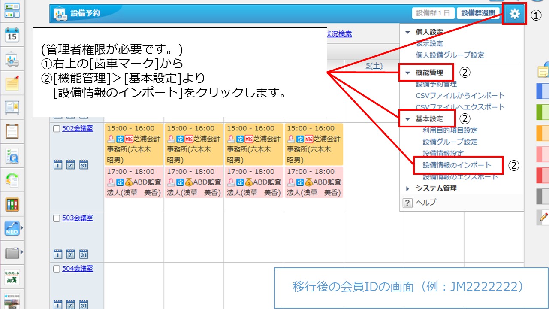549x309 pixels.
Task: Pick the light pink color tab at right edge
Action: (543, 154)
